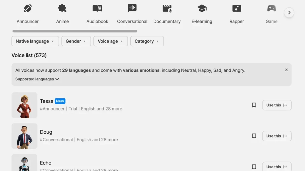Open the Voice age dropdown

coord(111,41)
